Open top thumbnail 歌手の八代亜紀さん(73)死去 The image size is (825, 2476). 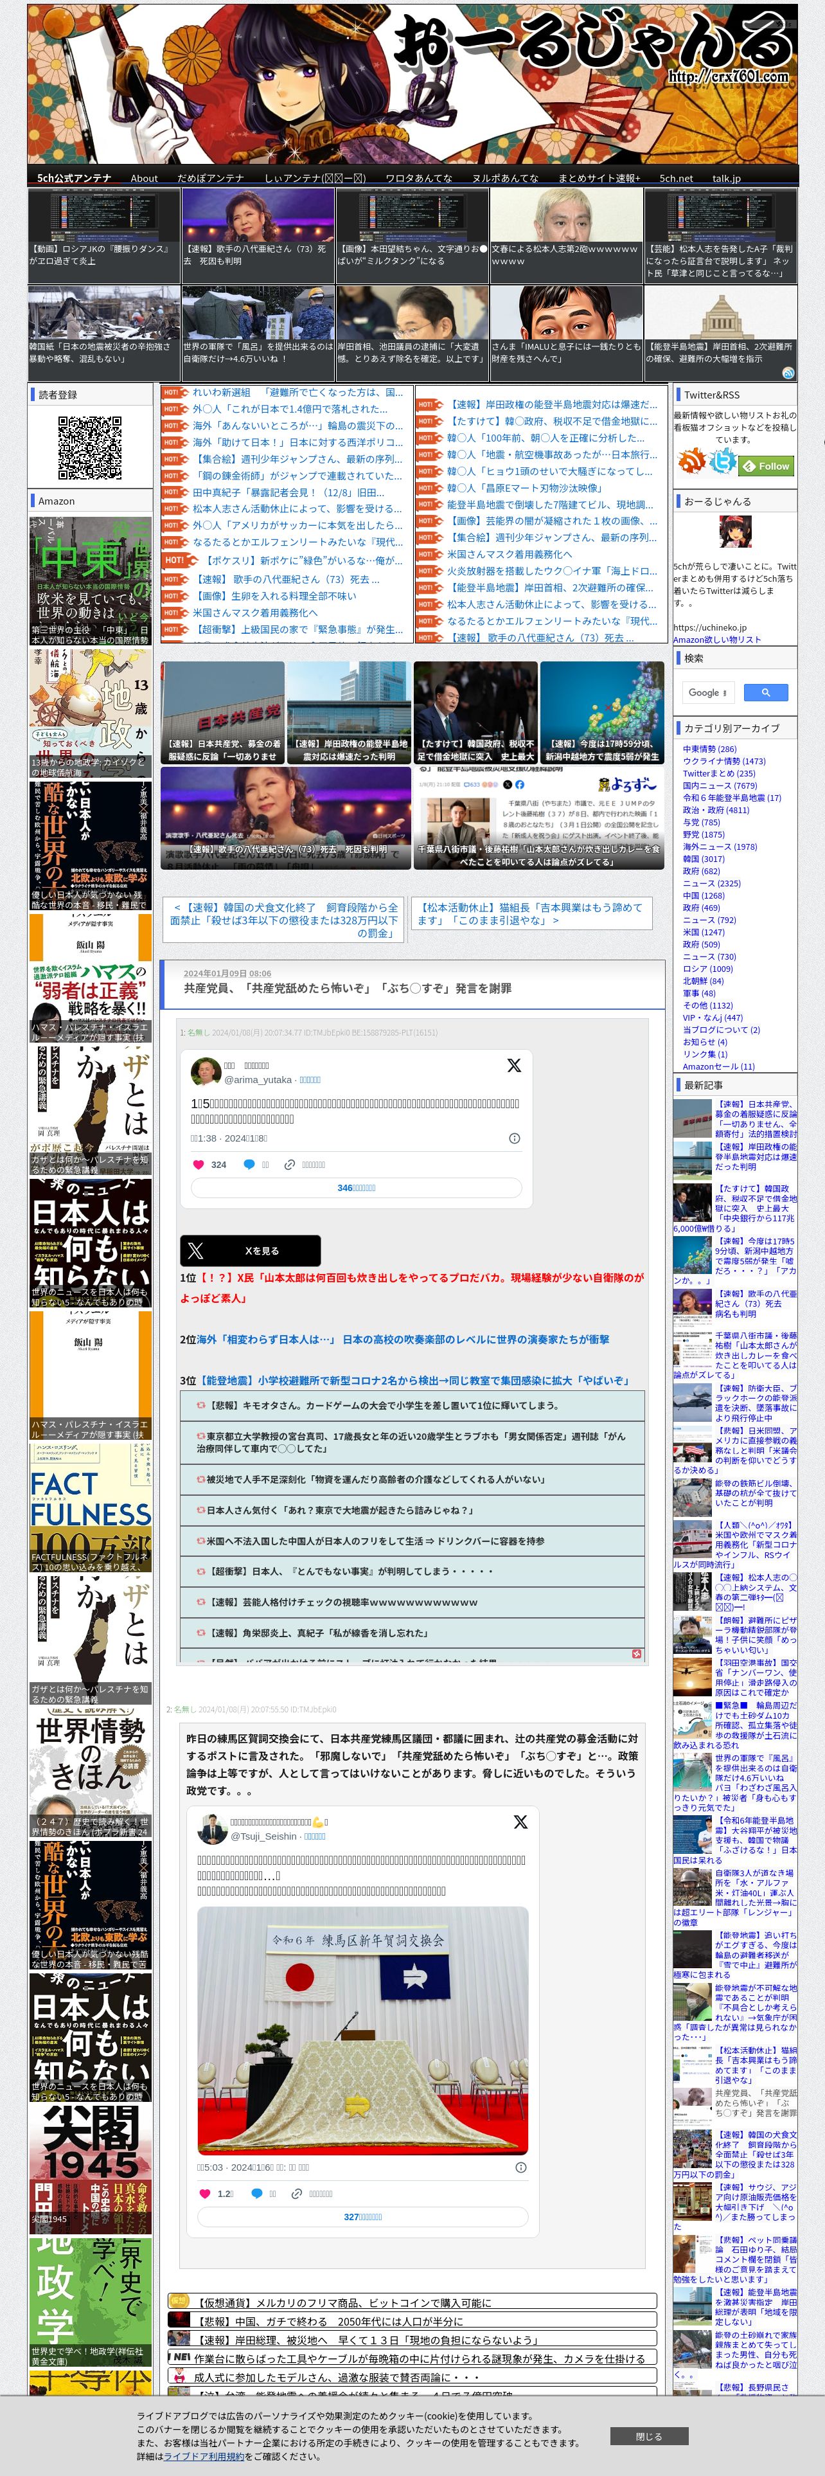click(258, 235)
